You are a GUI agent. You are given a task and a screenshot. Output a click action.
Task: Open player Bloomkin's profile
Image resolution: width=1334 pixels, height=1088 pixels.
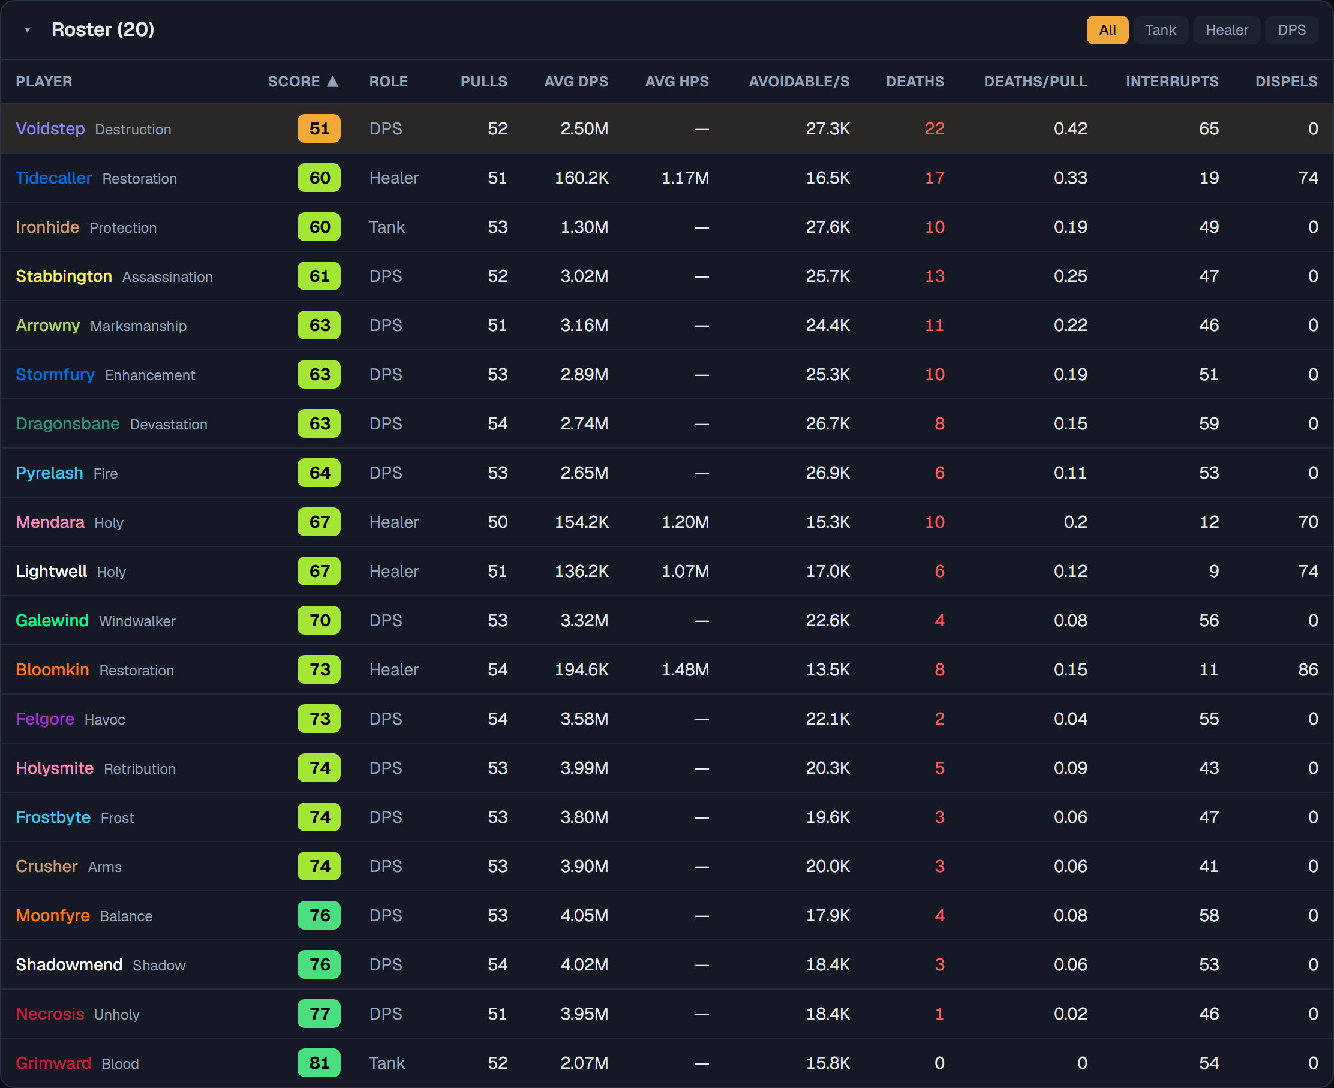pyautogui.click(x=52, y=670)
